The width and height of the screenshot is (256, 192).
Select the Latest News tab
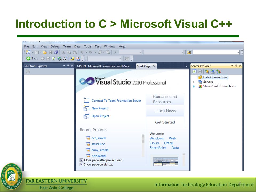165,111
